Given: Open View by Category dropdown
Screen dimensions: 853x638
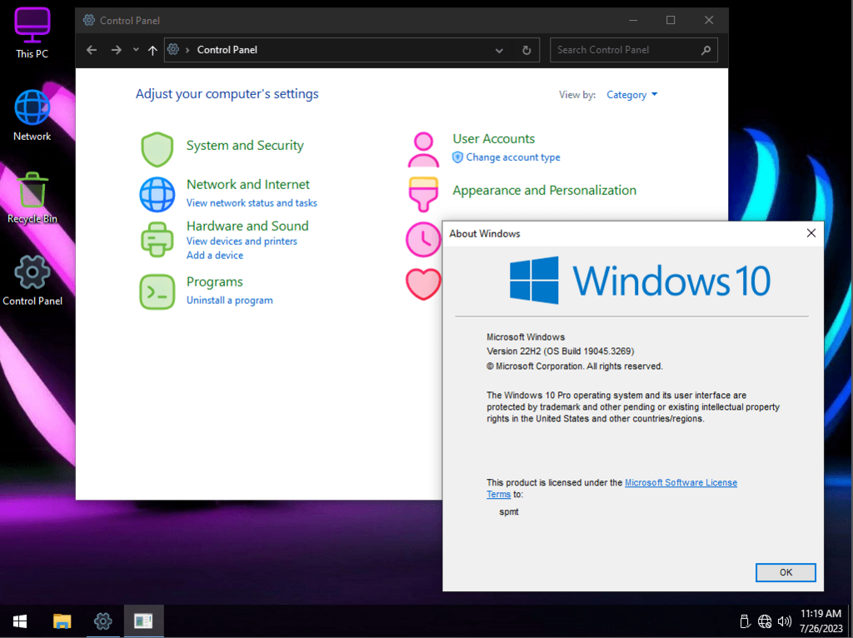Looking at the screenshot, I should tap(631, 95).
